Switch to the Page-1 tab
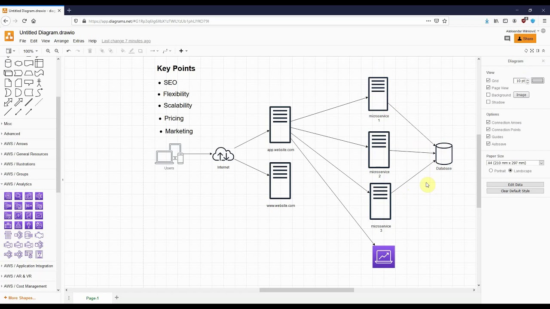 [92, 298]
